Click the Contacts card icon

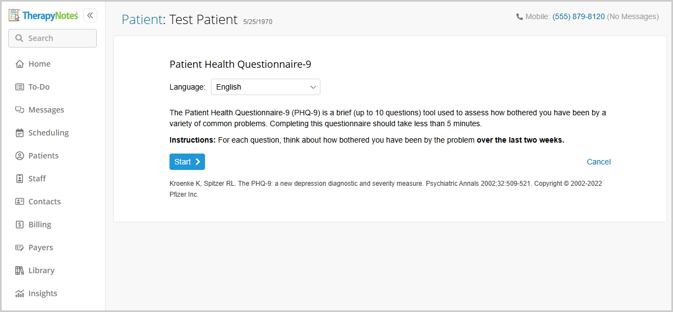point(20,202)
